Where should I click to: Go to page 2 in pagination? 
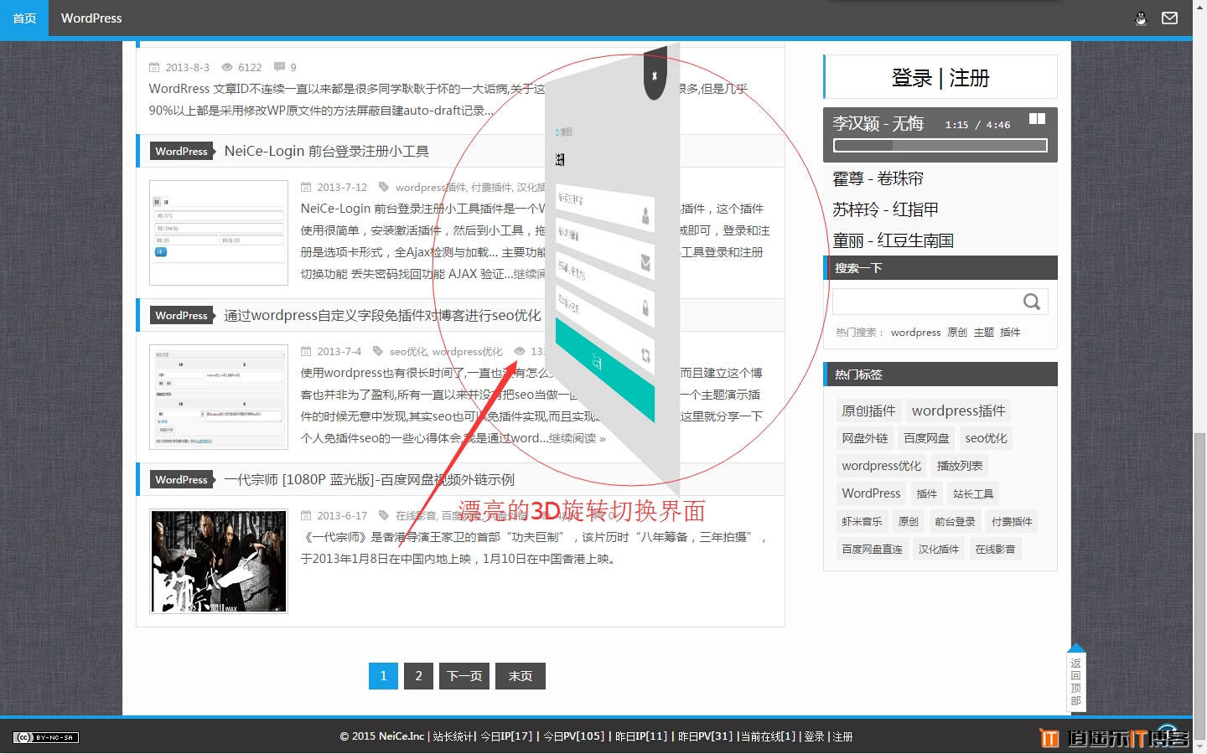418,676
